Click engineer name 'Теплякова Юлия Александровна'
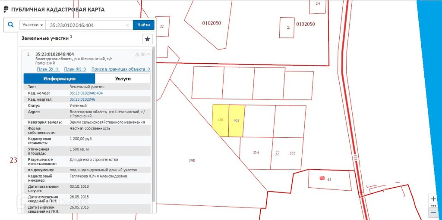The height and width of the screenshot is (220, 442). [98, 177]
